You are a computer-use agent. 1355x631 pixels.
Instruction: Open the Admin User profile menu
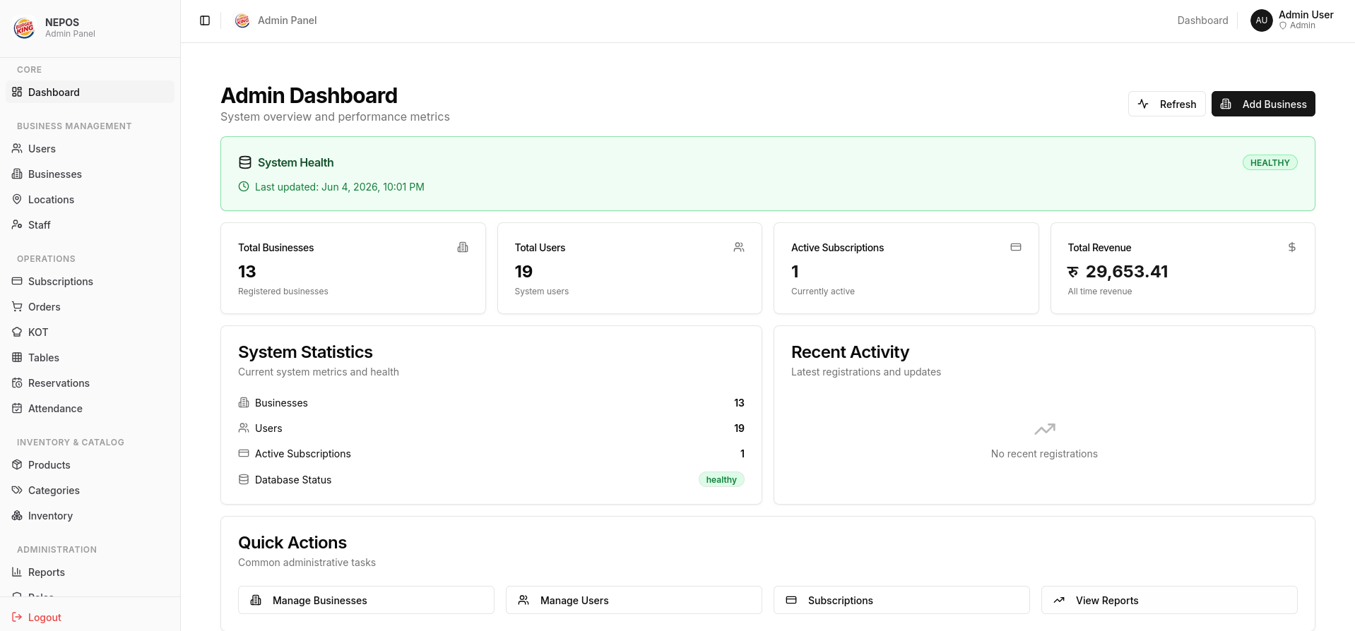click(x=1292, y=20)
